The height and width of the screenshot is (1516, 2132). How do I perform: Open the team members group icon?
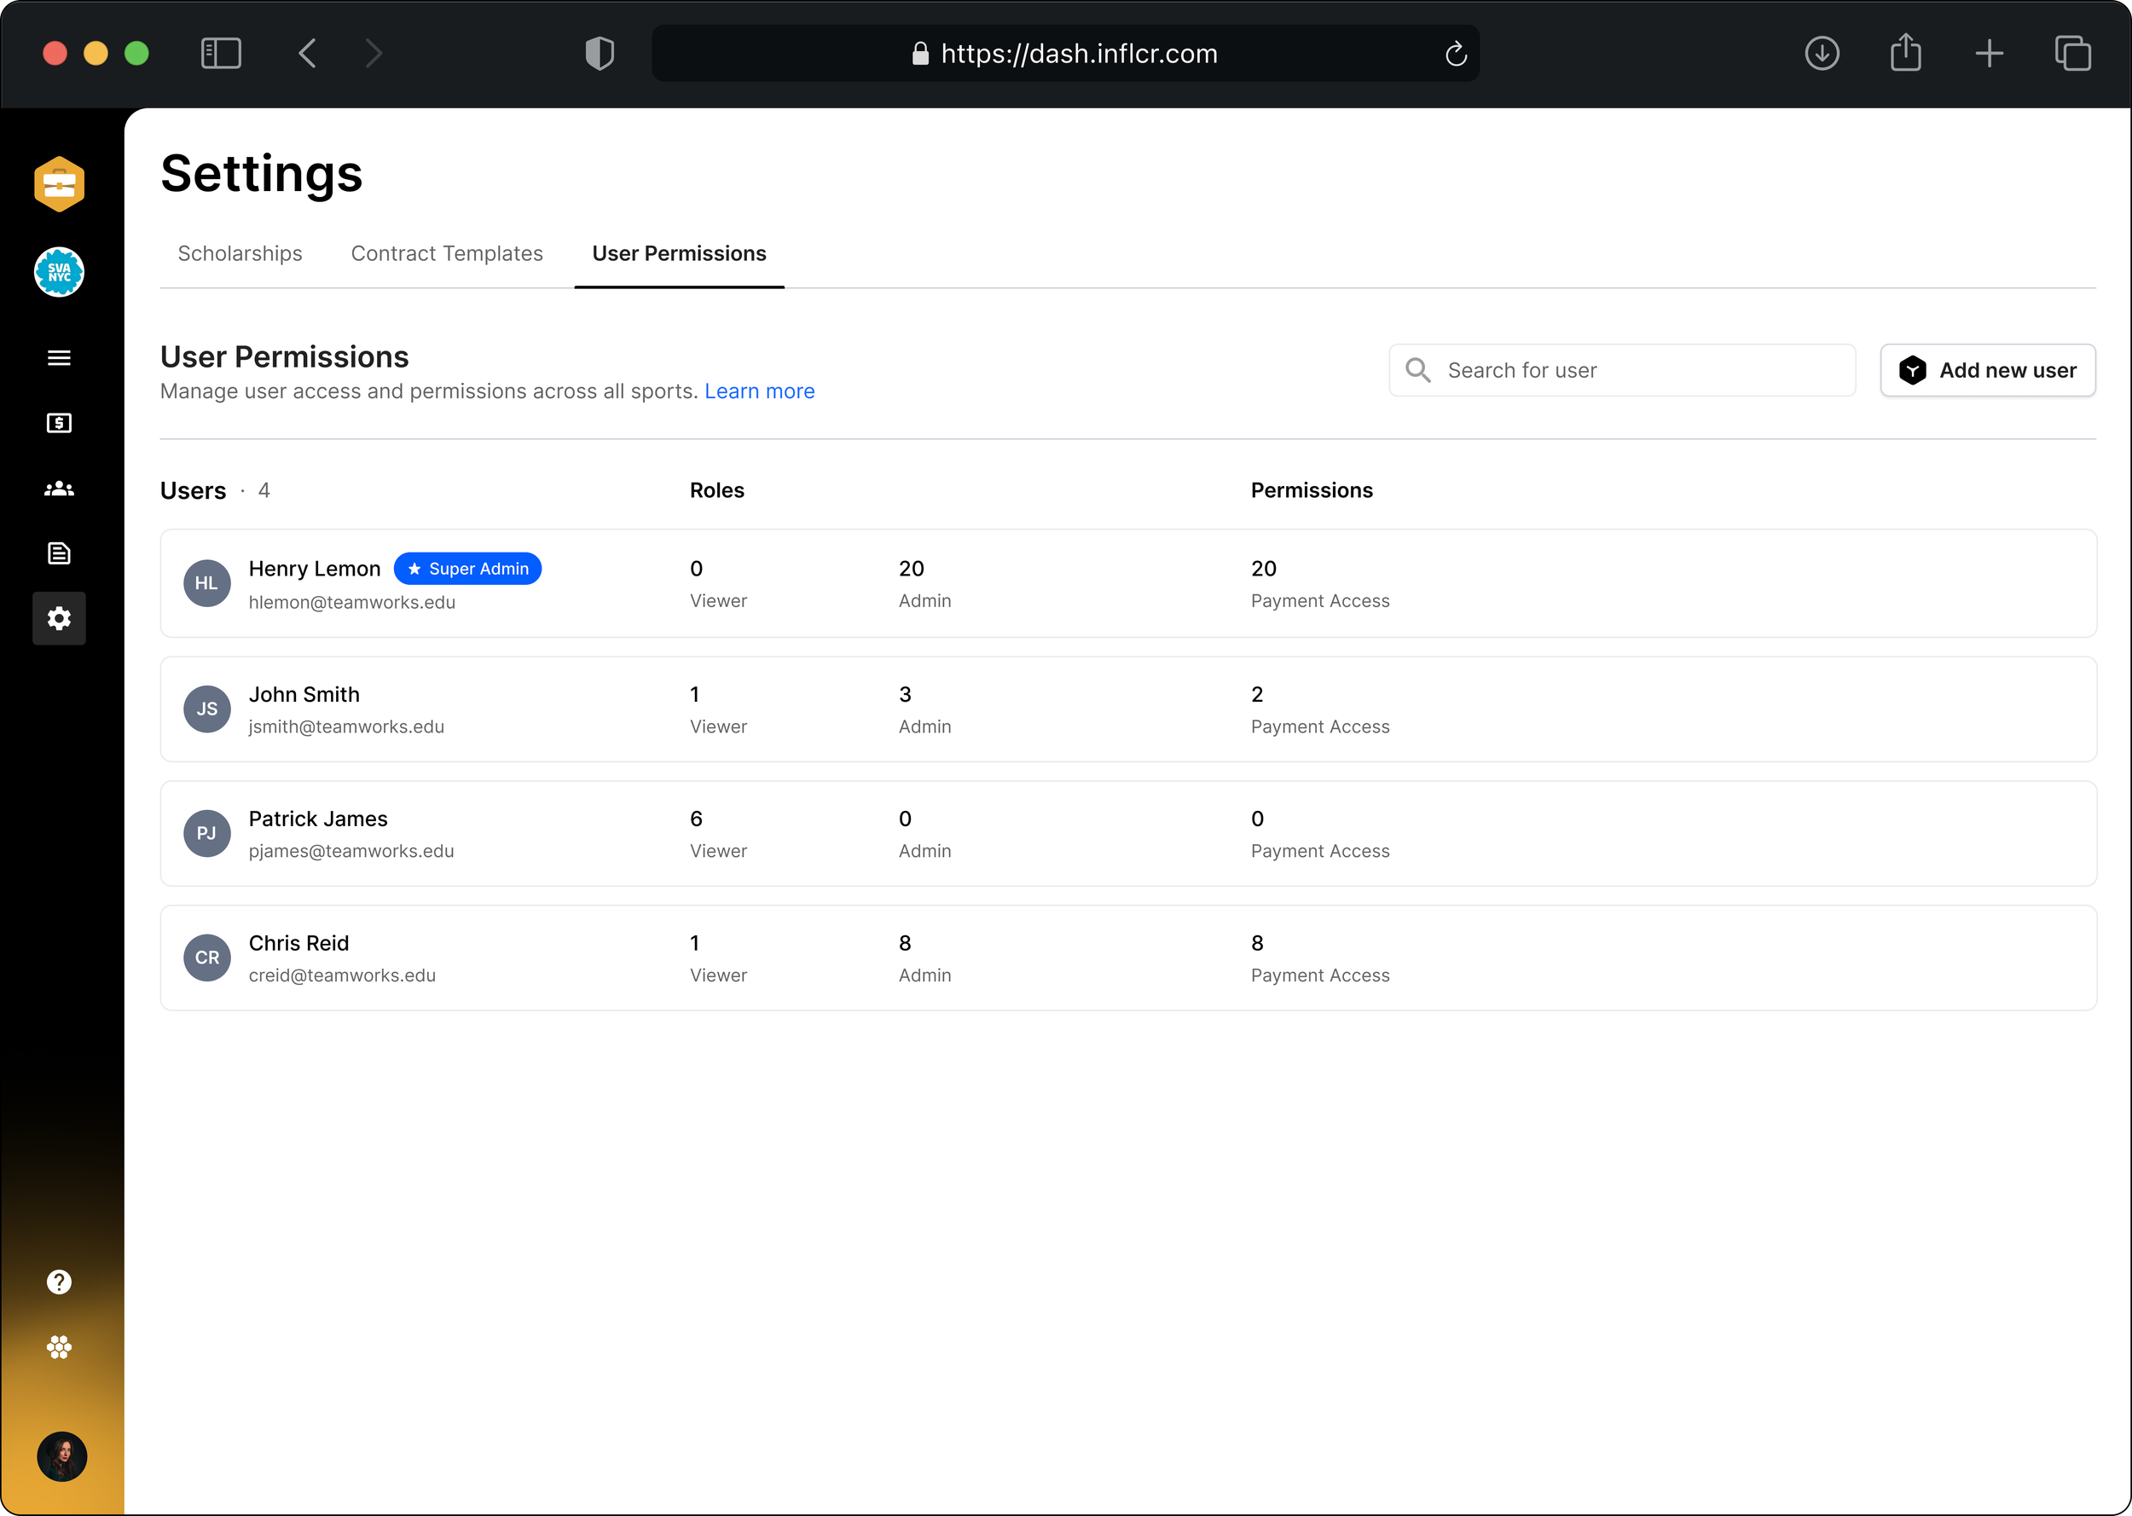coord(59,489)
